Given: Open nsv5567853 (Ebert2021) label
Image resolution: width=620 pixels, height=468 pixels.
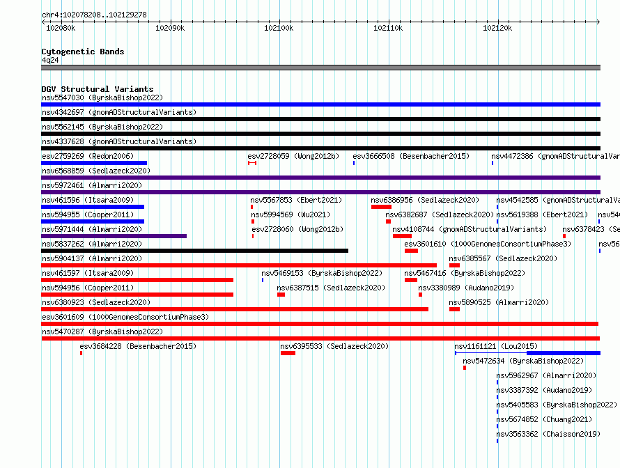Looking at the screenshot, I should (296, 200).
